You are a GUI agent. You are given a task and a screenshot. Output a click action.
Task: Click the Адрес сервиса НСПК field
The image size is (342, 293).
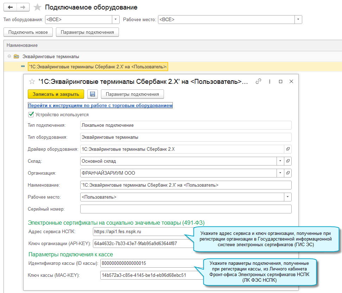point(144,232)
